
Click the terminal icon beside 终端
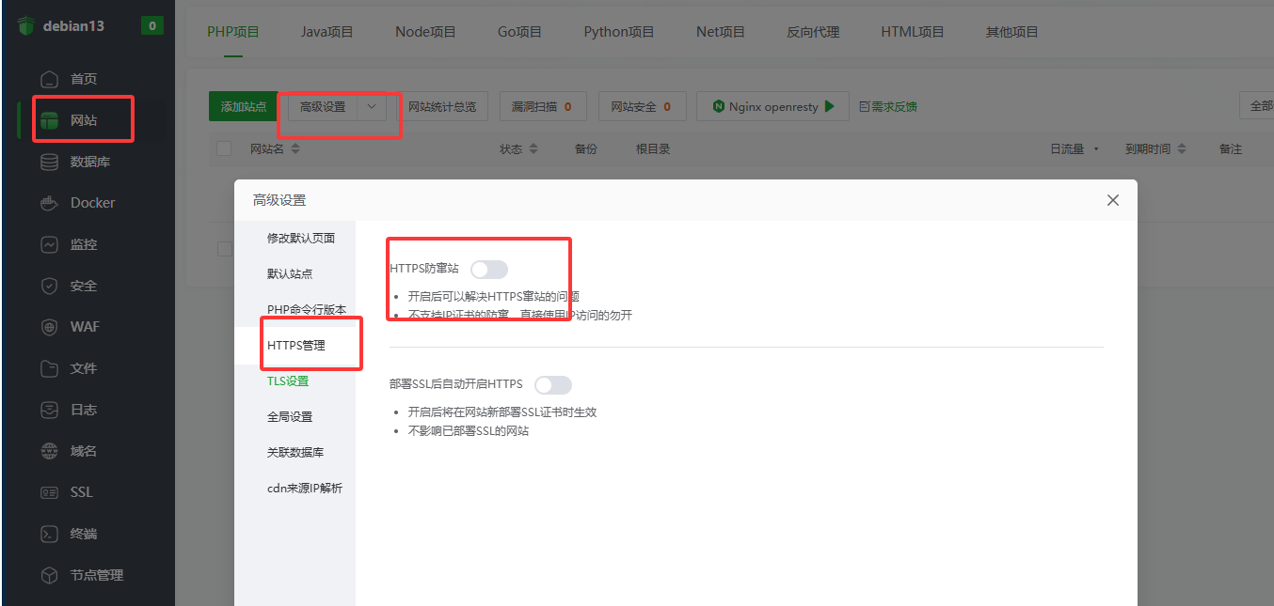coord(50,534)
